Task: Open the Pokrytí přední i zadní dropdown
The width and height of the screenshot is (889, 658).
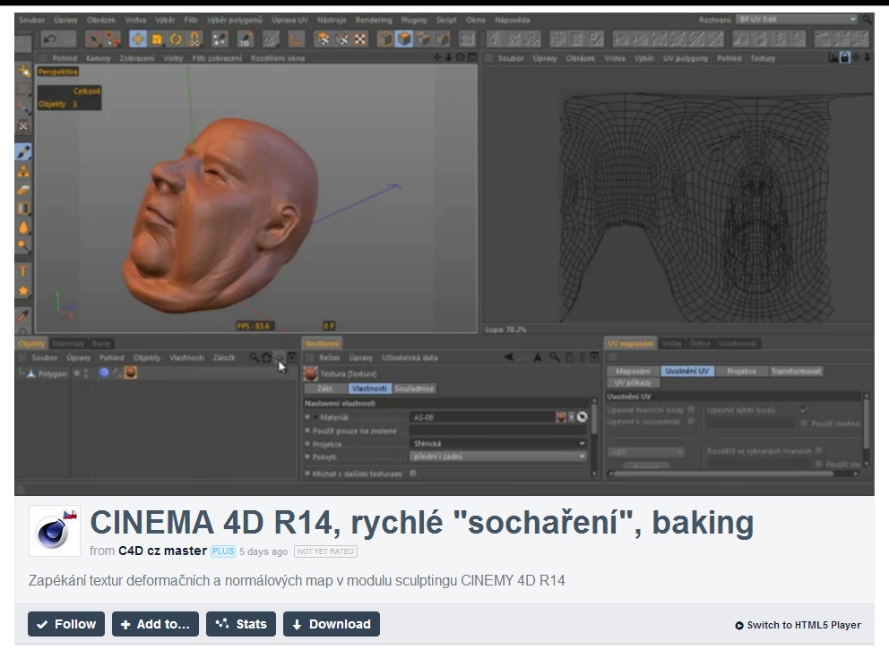Action: click(x=497, y=457)
